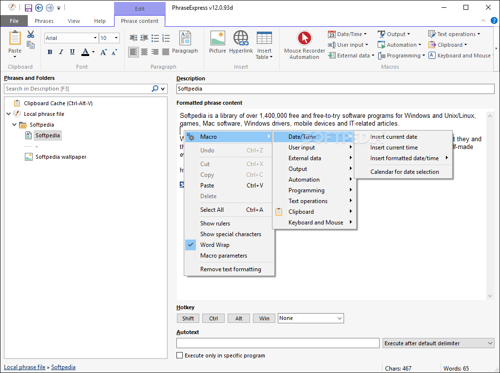Click the search magnifier icon
Image resolution: width=500 pixels, height=373 pixels.
pyautogui.click(x=155, y=89)
